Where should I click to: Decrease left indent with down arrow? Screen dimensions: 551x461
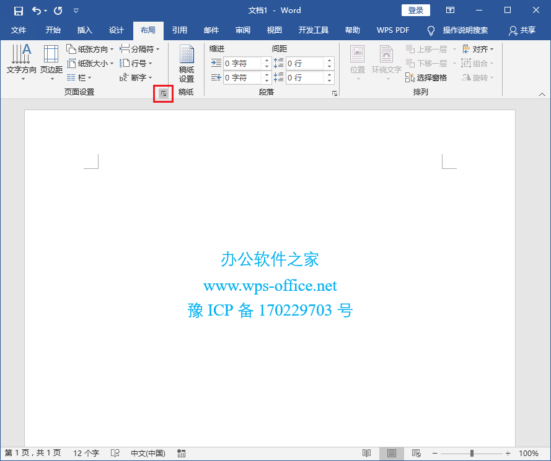tap(267, 66)
